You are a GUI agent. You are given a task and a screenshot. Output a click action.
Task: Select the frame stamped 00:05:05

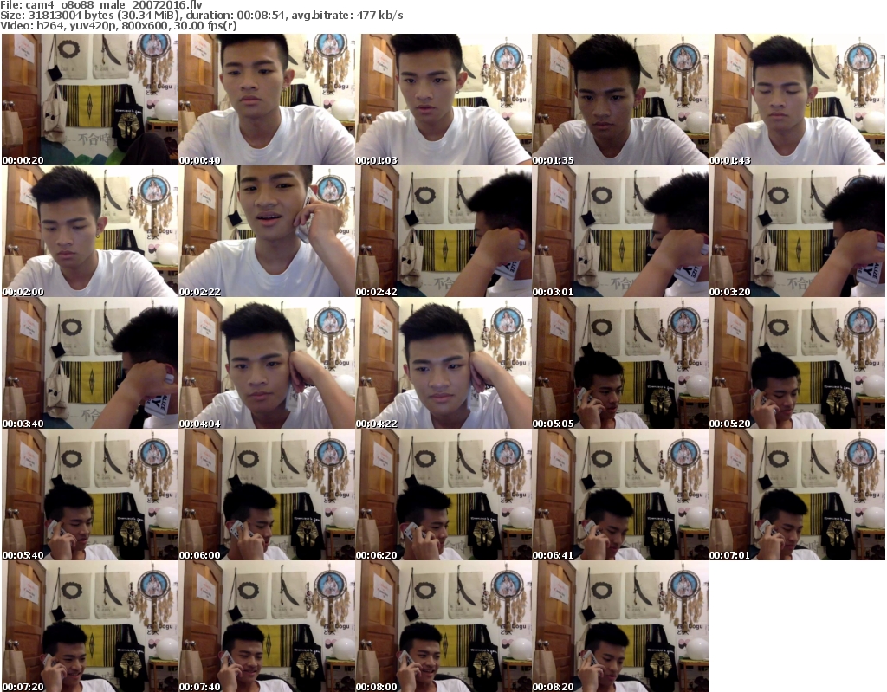[x=620, y=363]
